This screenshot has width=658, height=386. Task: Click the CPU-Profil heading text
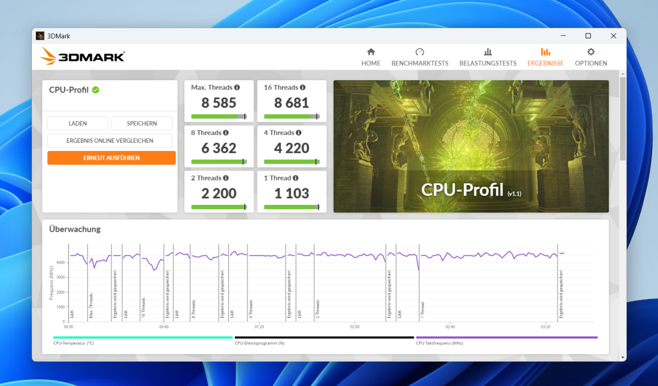tap(69, 90)
